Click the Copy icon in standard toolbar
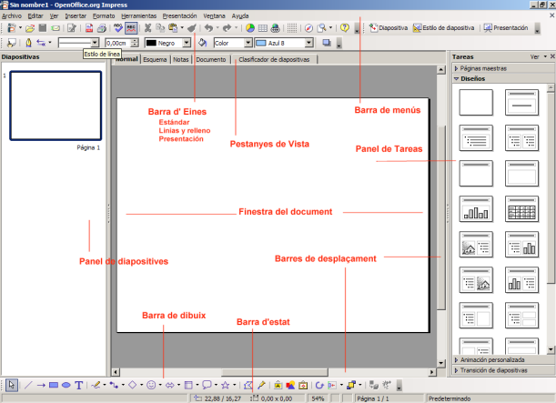The height and width of the screenshot is (403, 556). point(160,27)
